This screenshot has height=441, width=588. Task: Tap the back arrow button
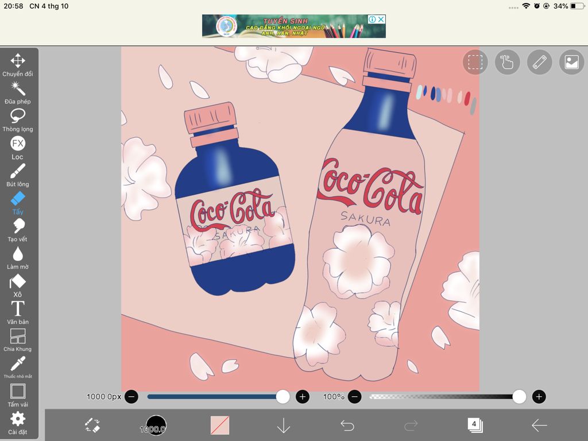click(x=539, y=425)
